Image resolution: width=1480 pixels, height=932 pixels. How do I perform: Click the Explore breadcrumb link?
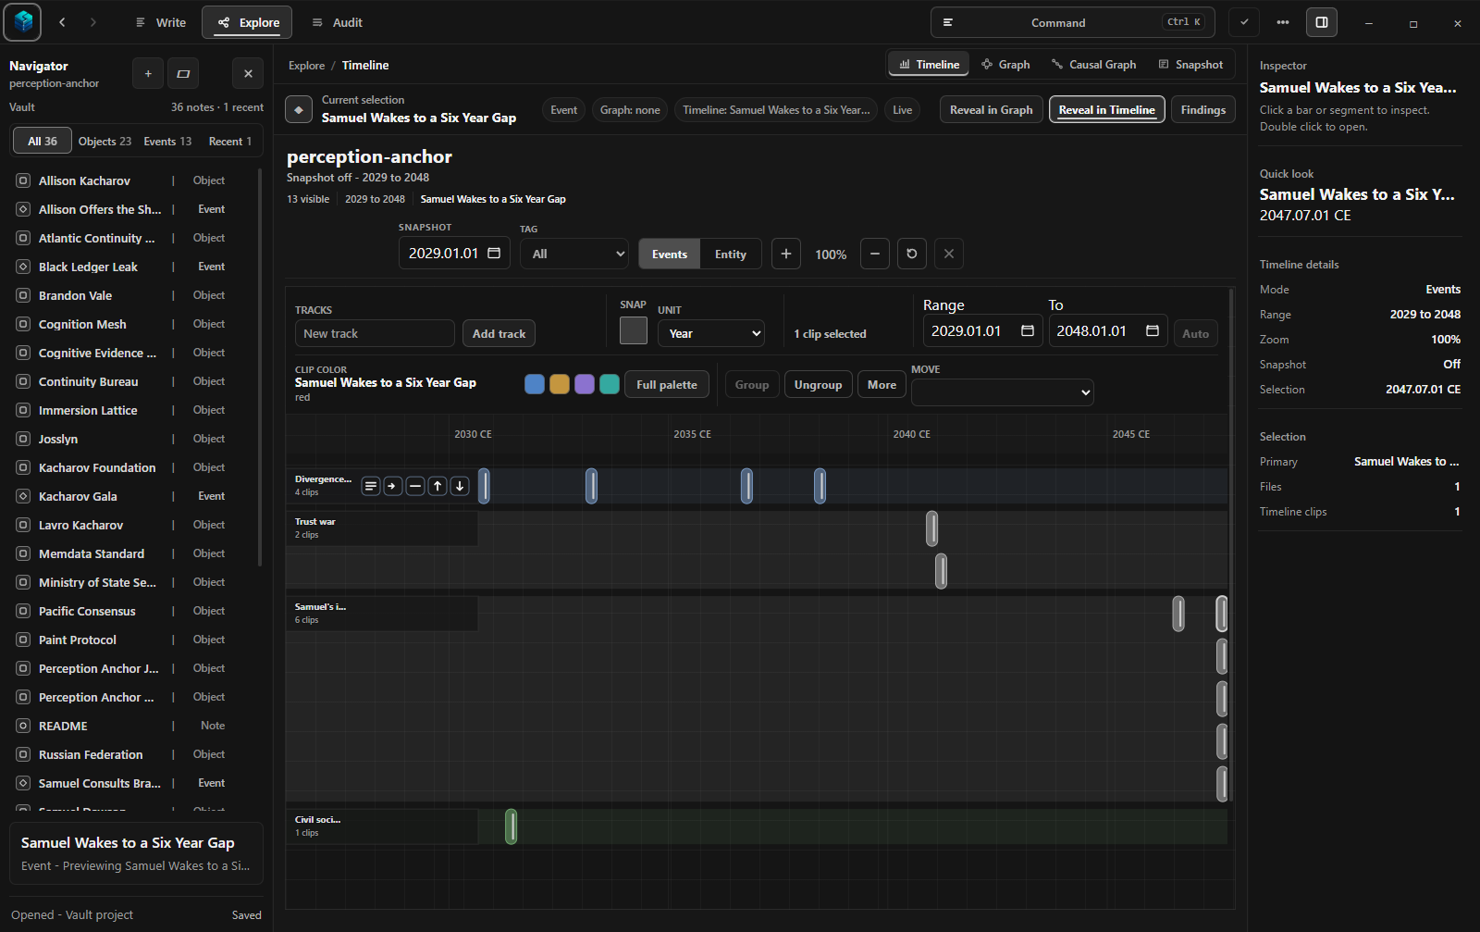coord(306,66)
